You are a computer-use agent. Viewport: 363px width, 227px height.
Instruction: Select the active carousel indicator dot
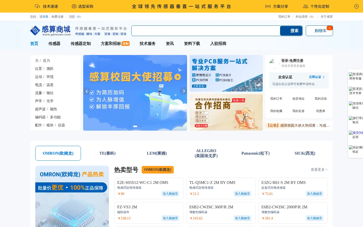tap(135, 126)
